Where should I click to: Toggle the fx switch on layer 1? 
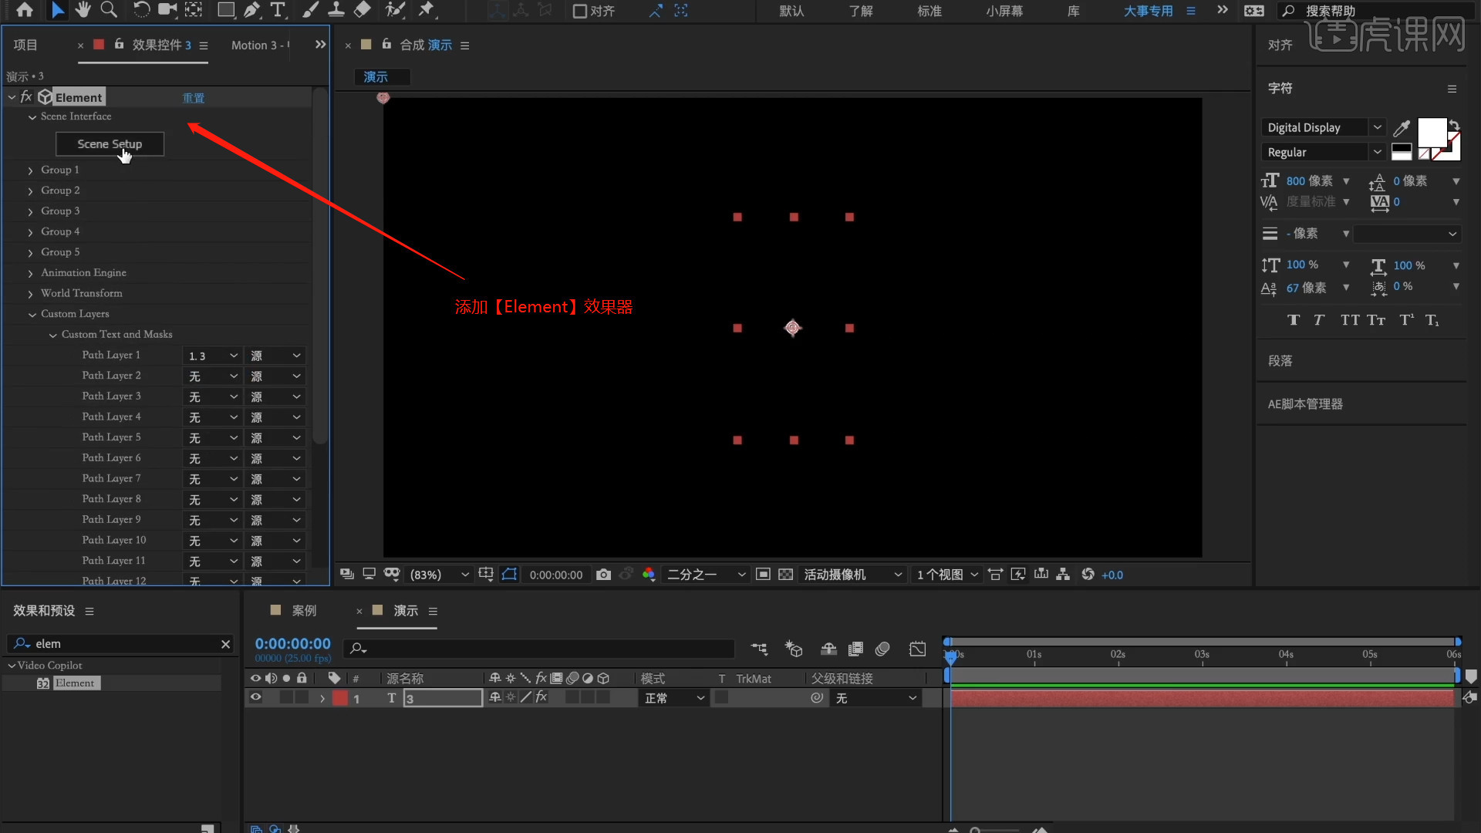click(x=541, y=697)
